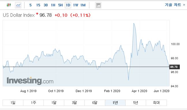Select the 1D interval

click(68, 5)
